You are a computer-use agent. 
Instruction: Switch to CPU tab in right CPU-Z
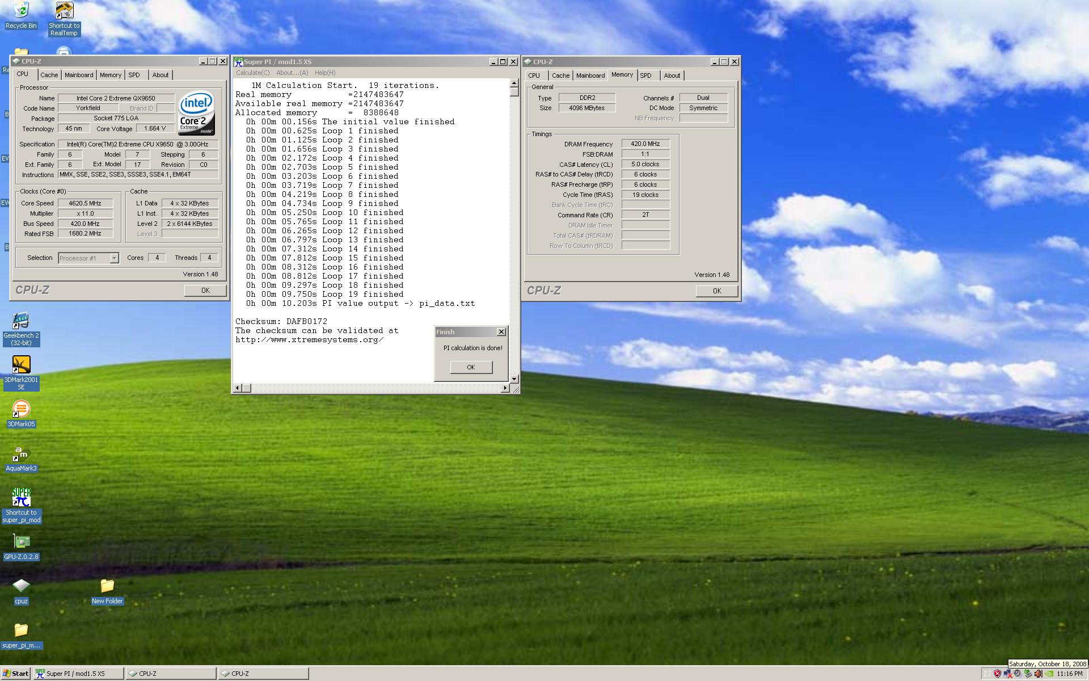coord(534,75)
